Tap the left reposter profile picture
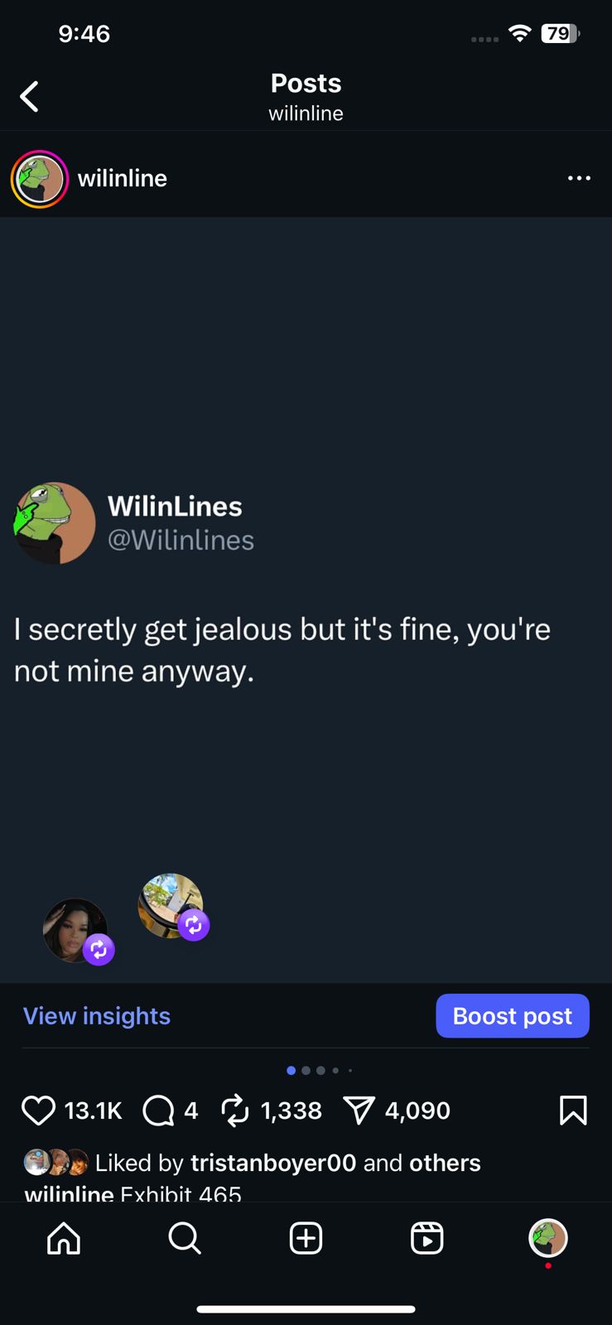This screenshot has height=1325, width=612. pyautogui.click(x=75, y=930)
